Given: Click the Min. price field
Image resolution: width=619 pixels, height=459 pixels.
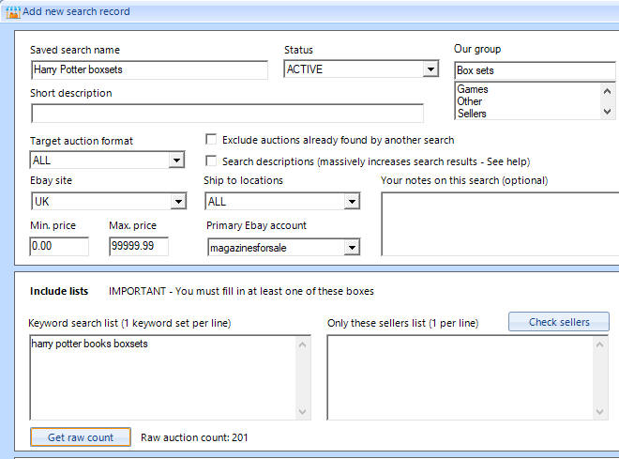Looking at the screenshot, I should click(59, 246).
